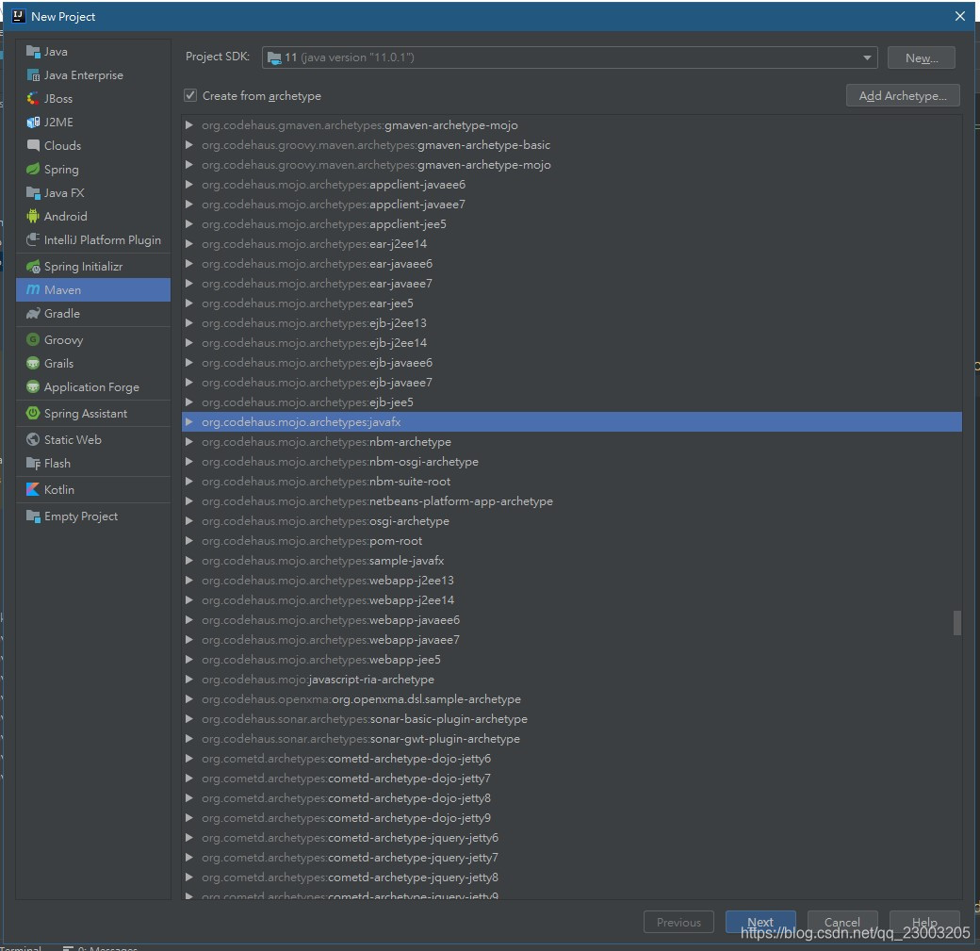Click the Java project type icon
The width and height of the screenshot is (980, 951).
coord(33,52)
